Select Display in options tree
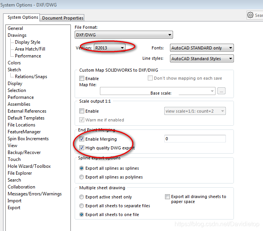This screenshot has width=263, height=231. coord(15,83)
